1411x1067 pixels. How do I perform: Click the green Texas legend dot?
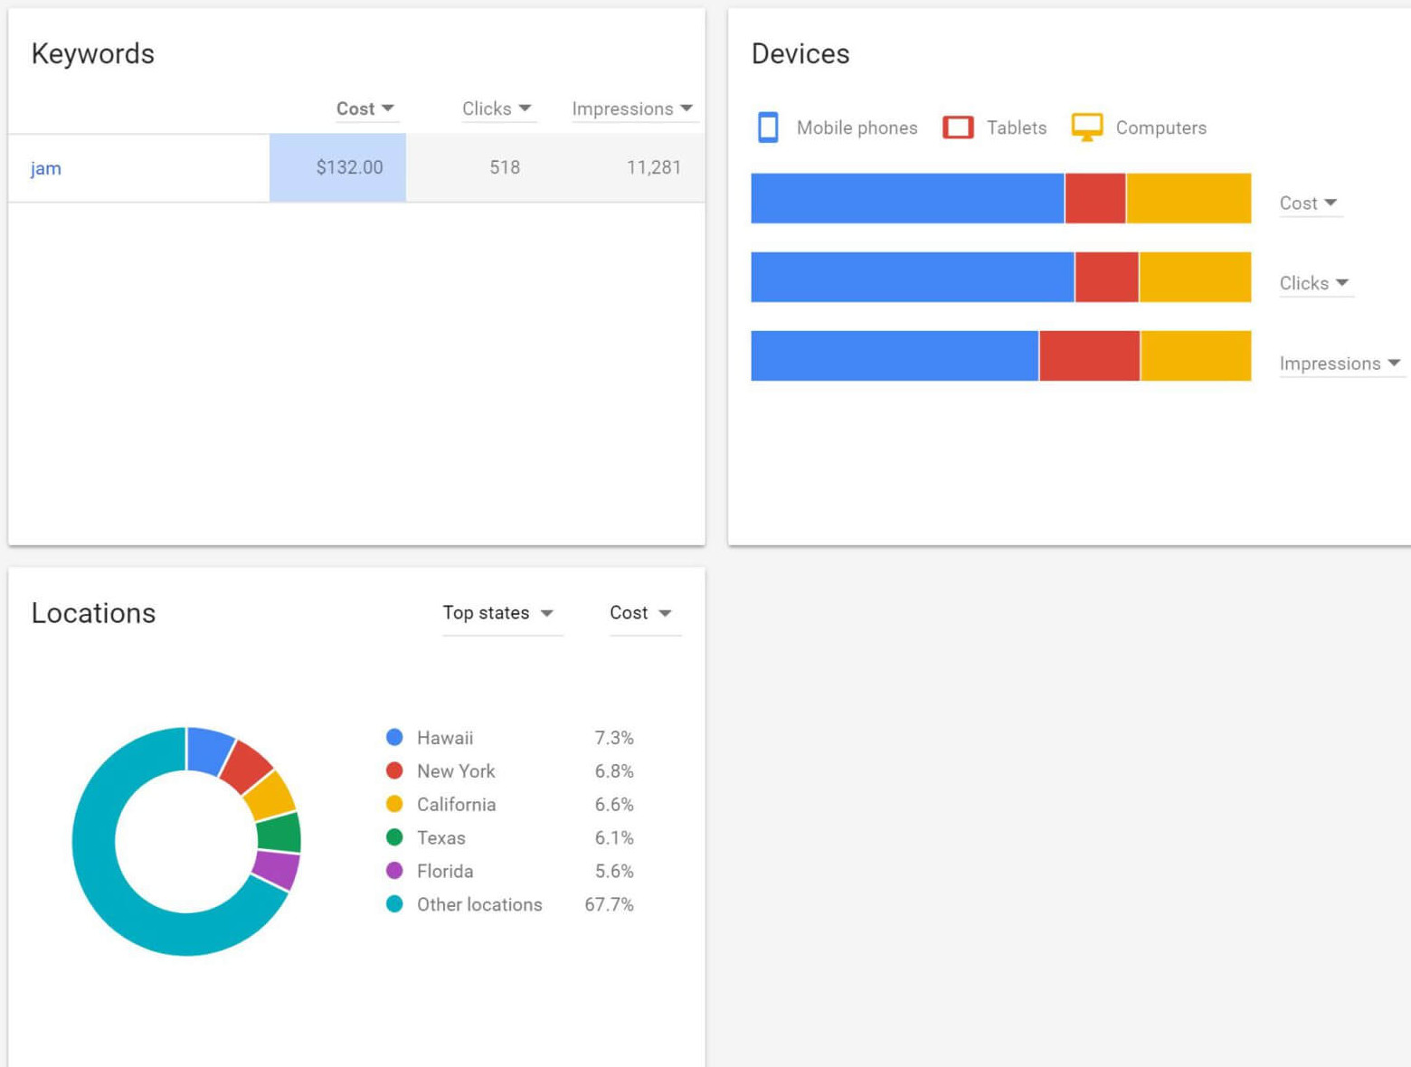(394, 837)
